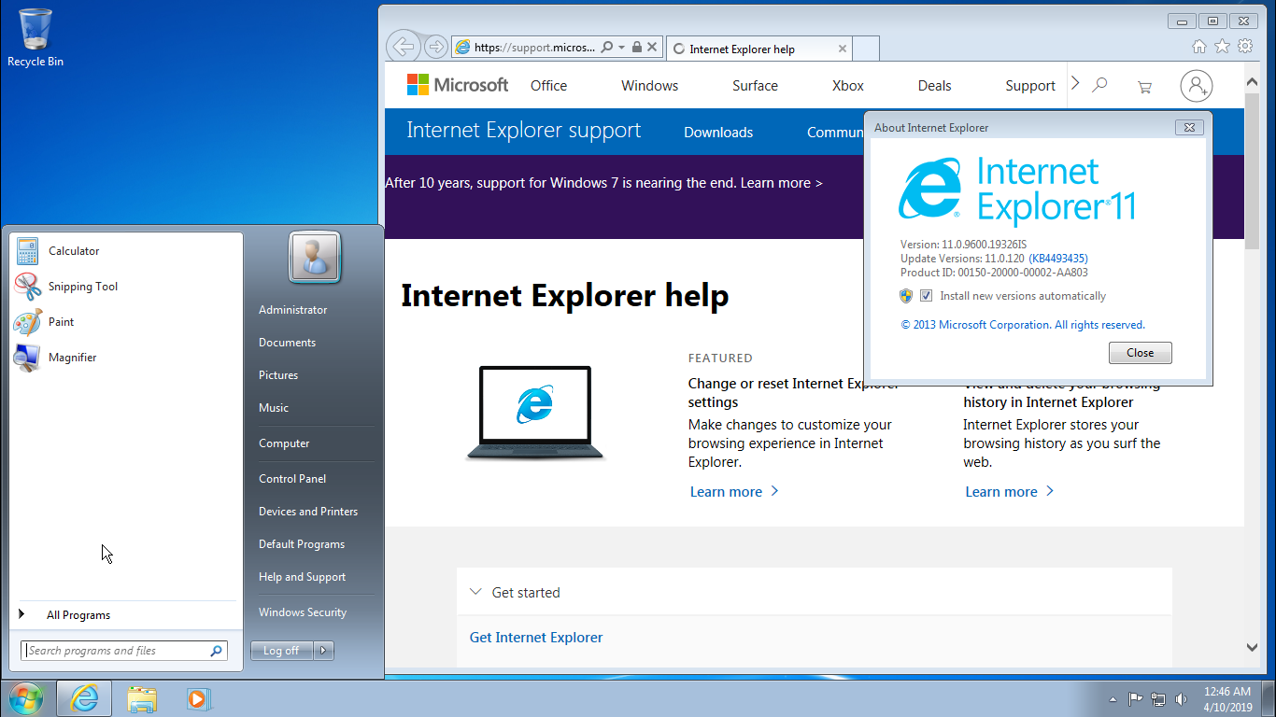The image size is (1276, 717).
Task: Open Calculator from the Start menu
Action: [x=74, y=251]
